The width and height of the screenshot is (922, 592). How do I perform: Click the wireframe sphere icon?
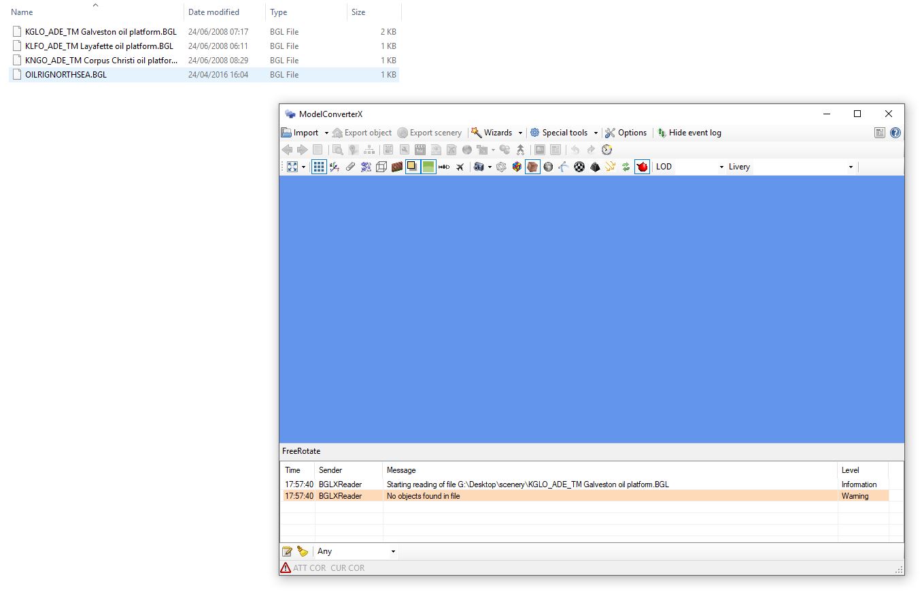(501, 167)
